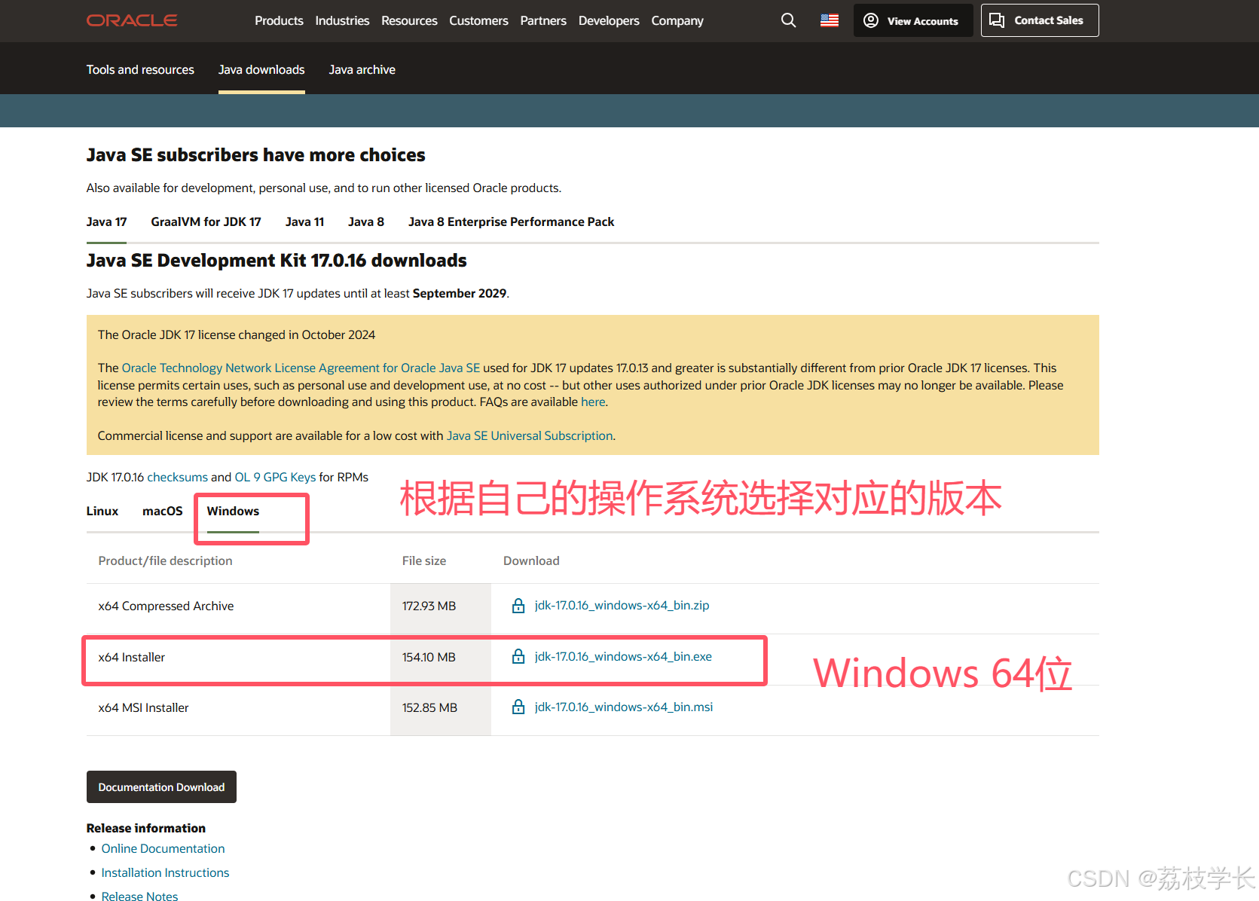This screenshot has height=901, width=1259.
Task: Select the Linux OS tab
Action: (102, 511)
